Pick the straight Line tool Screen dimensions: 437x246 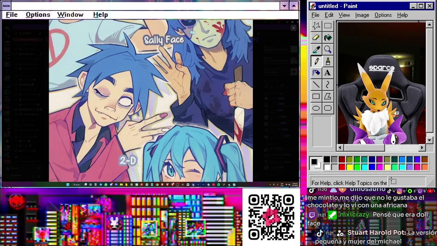tap(316, 85)
